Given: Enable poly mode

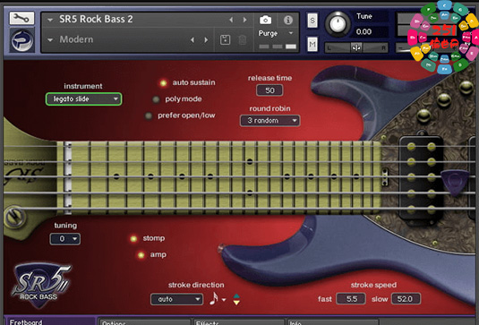Looking at the screenshot, I should click(x=156, y=99).
